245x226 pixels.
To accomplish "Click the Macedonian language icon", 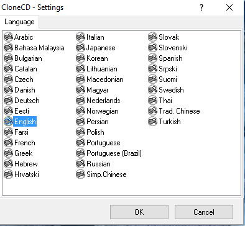I will coord(80,79).
